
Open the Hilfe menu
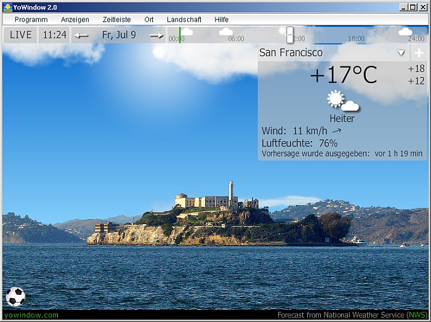click(222, 20)
